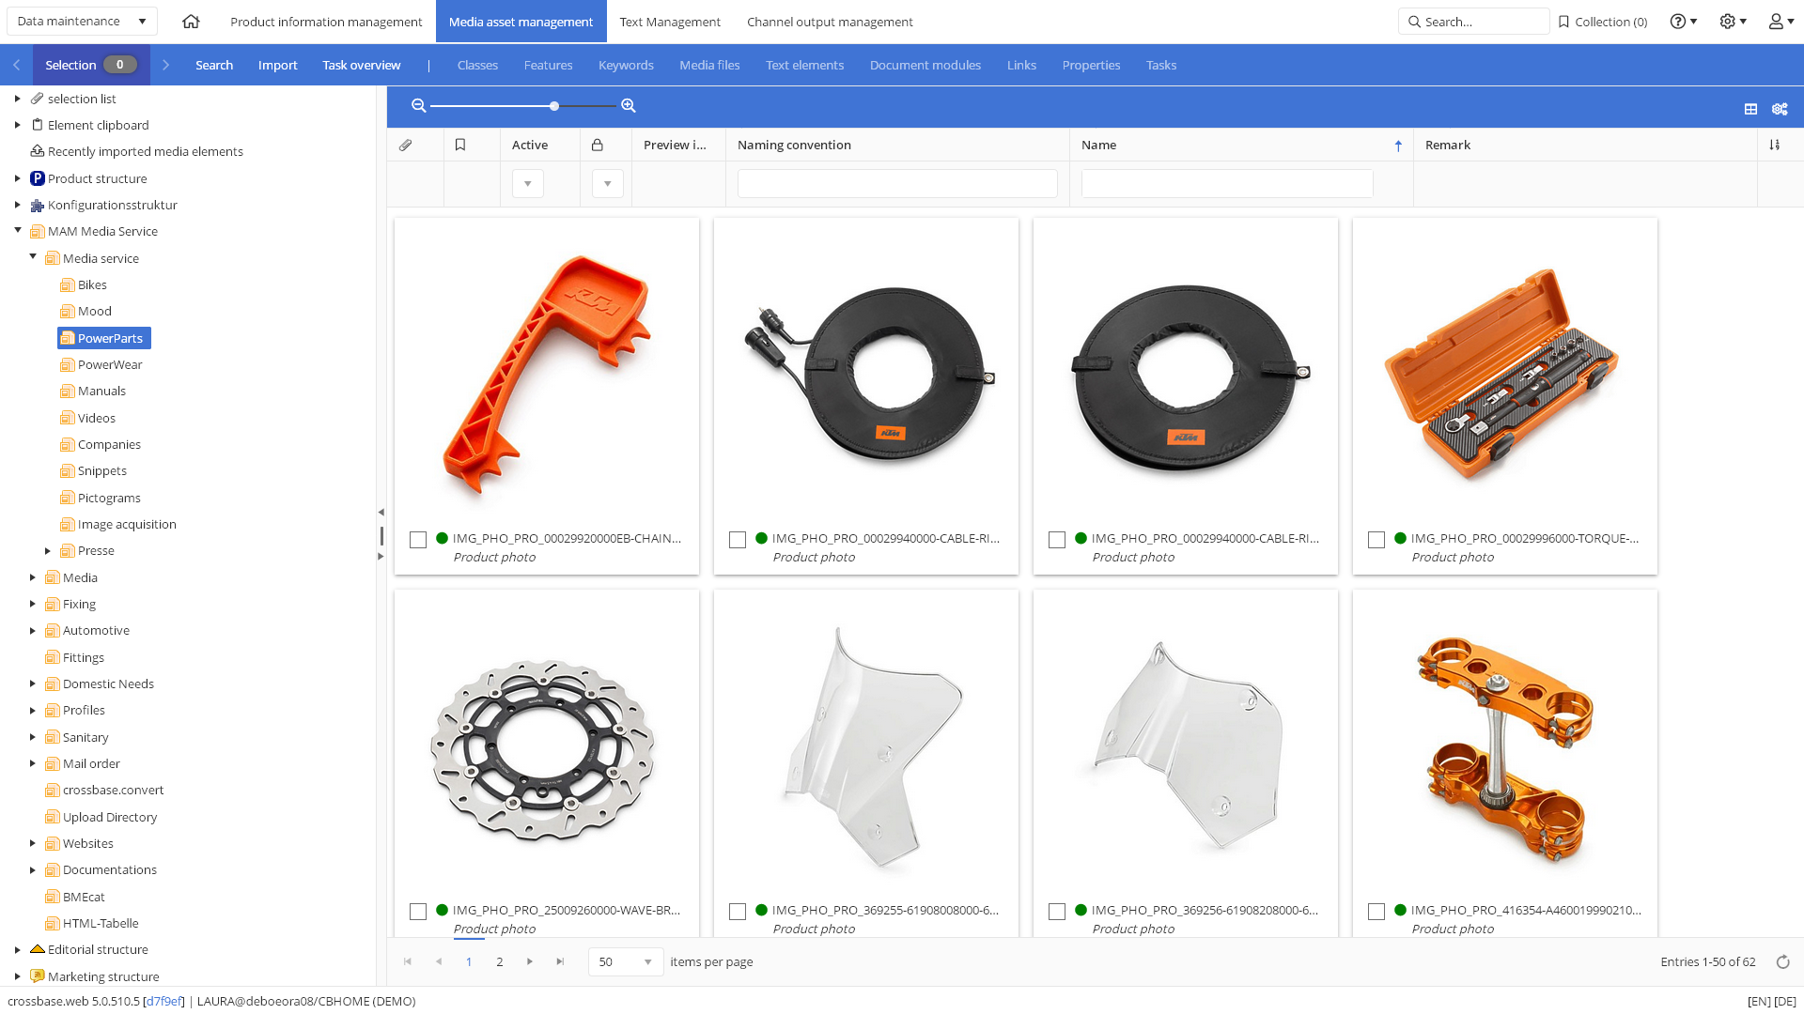Image resolution: width=1804 pixels, height=1014 pixels.
Task: Zoom out thumbnails with minus magnifier
Action: click(x=419, y=106)
